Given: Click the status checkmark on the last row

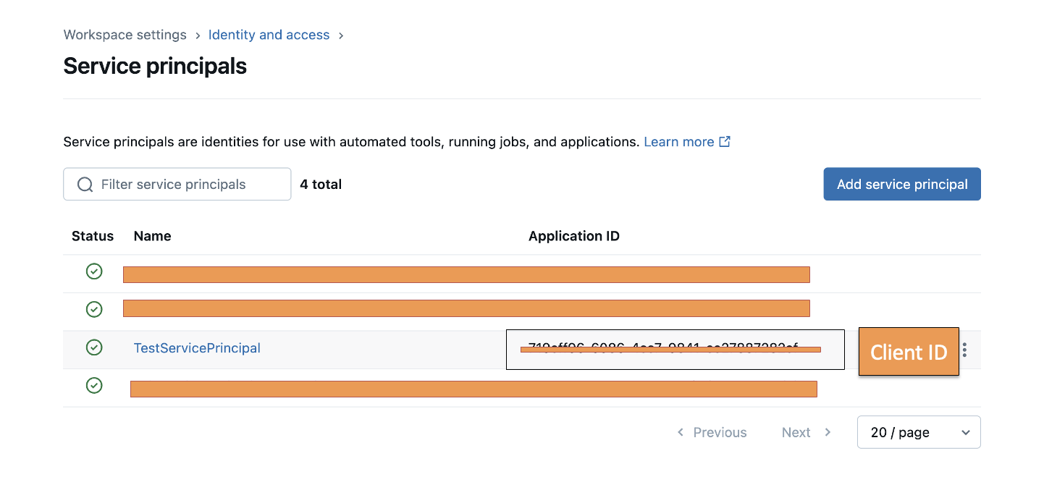Looking at the screenshot, I should [94, 385].
